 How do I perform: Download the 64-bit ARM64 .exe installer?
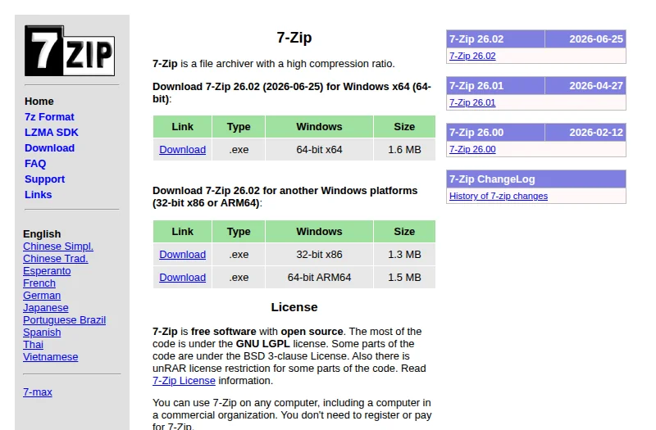tap(182, 278)
